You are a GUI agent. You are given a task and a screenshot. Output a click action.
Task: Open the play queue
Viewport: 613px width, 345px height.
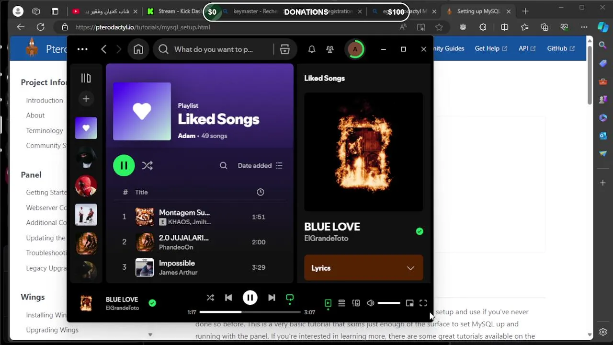(341, 303)
